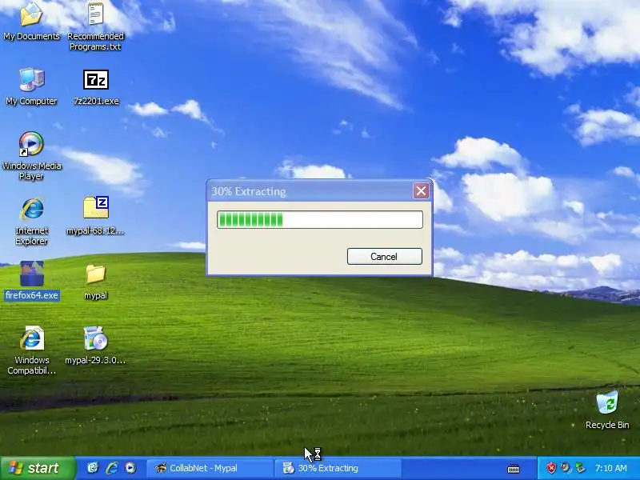Select the mypal-68.12 archive icon

pos(95,215)
